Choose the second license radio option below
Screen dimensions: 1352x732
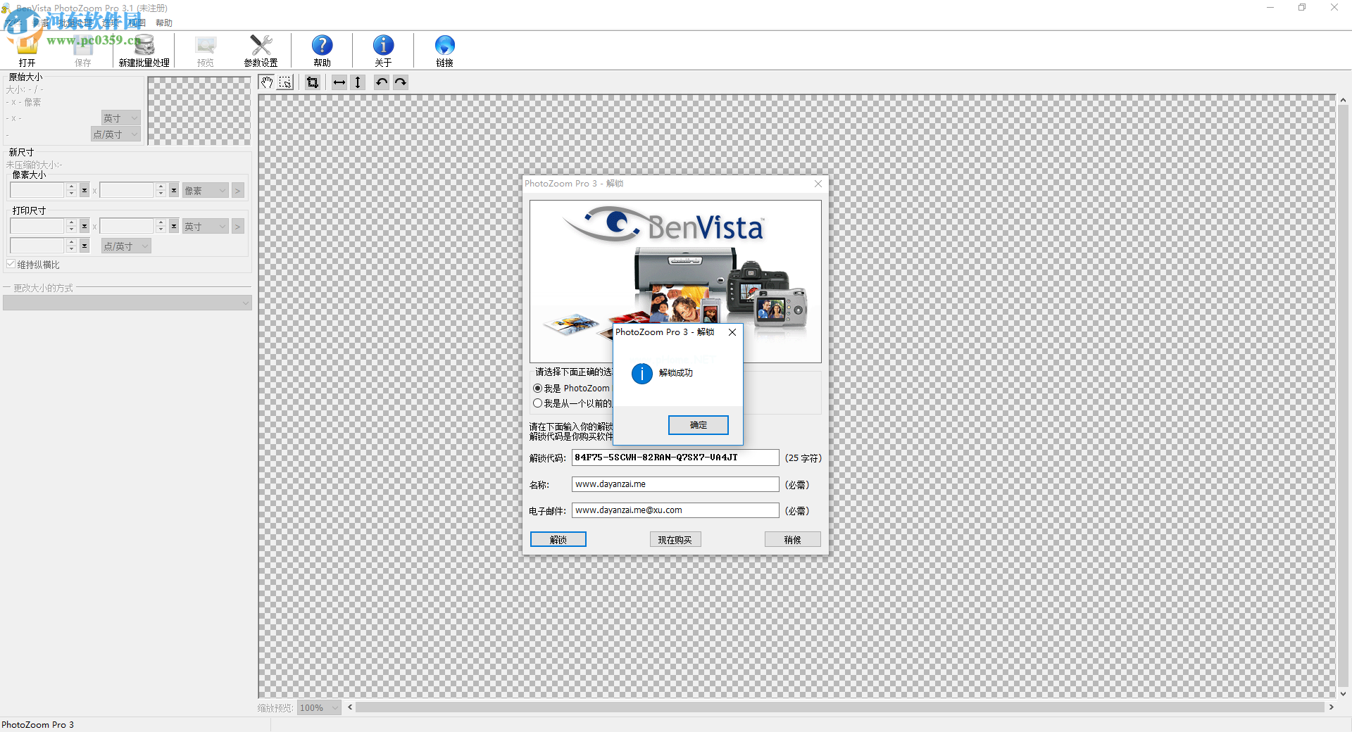coord(537,403)
